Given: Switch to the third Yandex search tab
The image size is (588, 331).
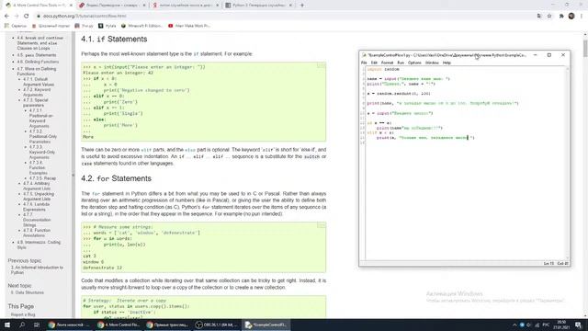Looking at the screenshot, I should click(186, 6).
